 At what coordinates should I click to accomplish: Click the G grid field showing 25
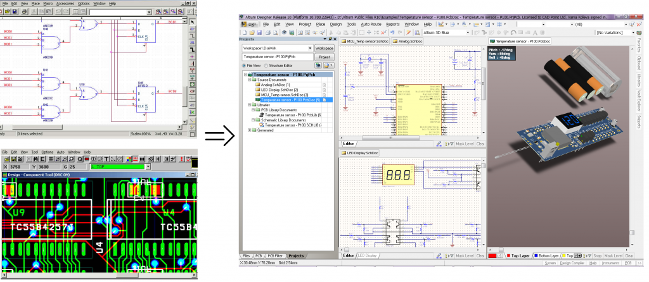(x=77, y=167)
